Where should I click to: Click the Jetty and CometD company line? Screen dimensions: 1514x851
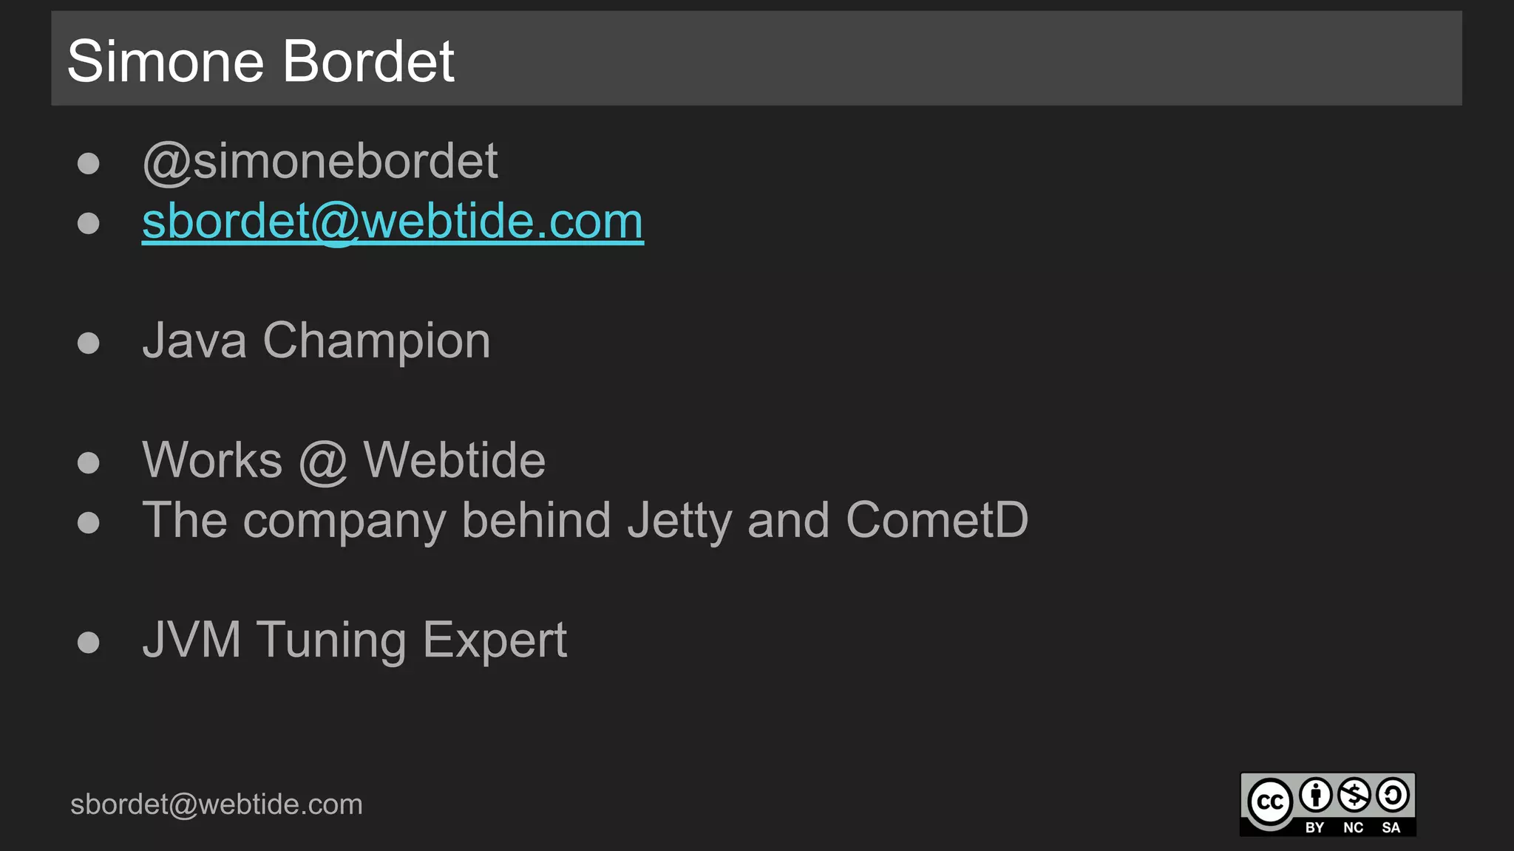point(585,520)
